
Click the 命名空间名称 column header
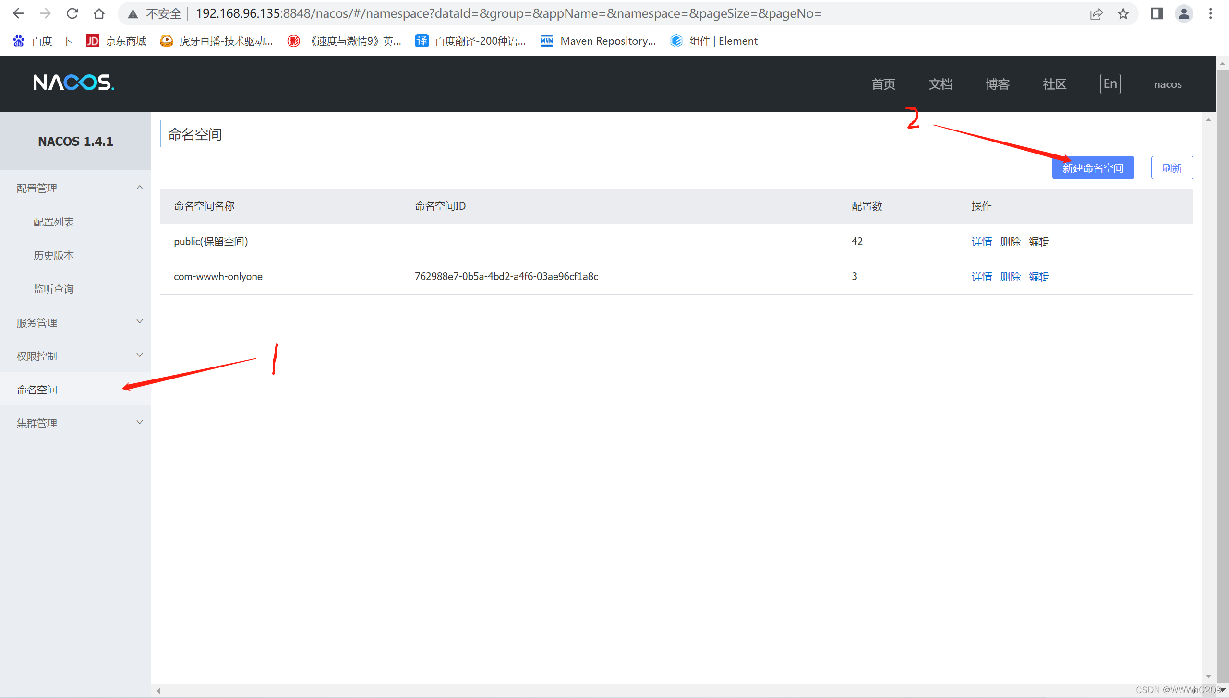tap(280, 206)
